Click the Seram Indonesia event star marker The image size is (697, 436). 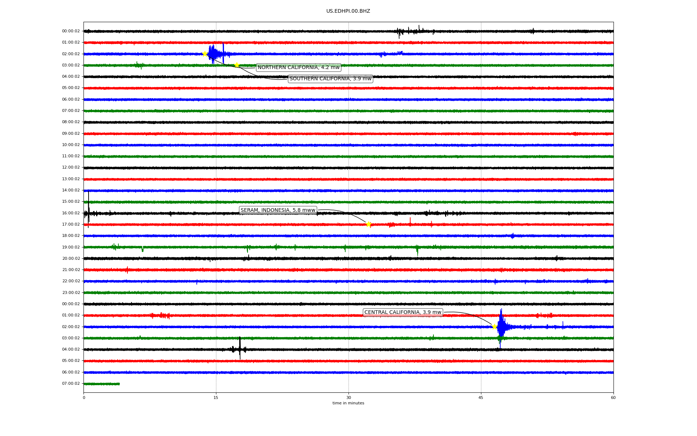click(x=368, y=224)
